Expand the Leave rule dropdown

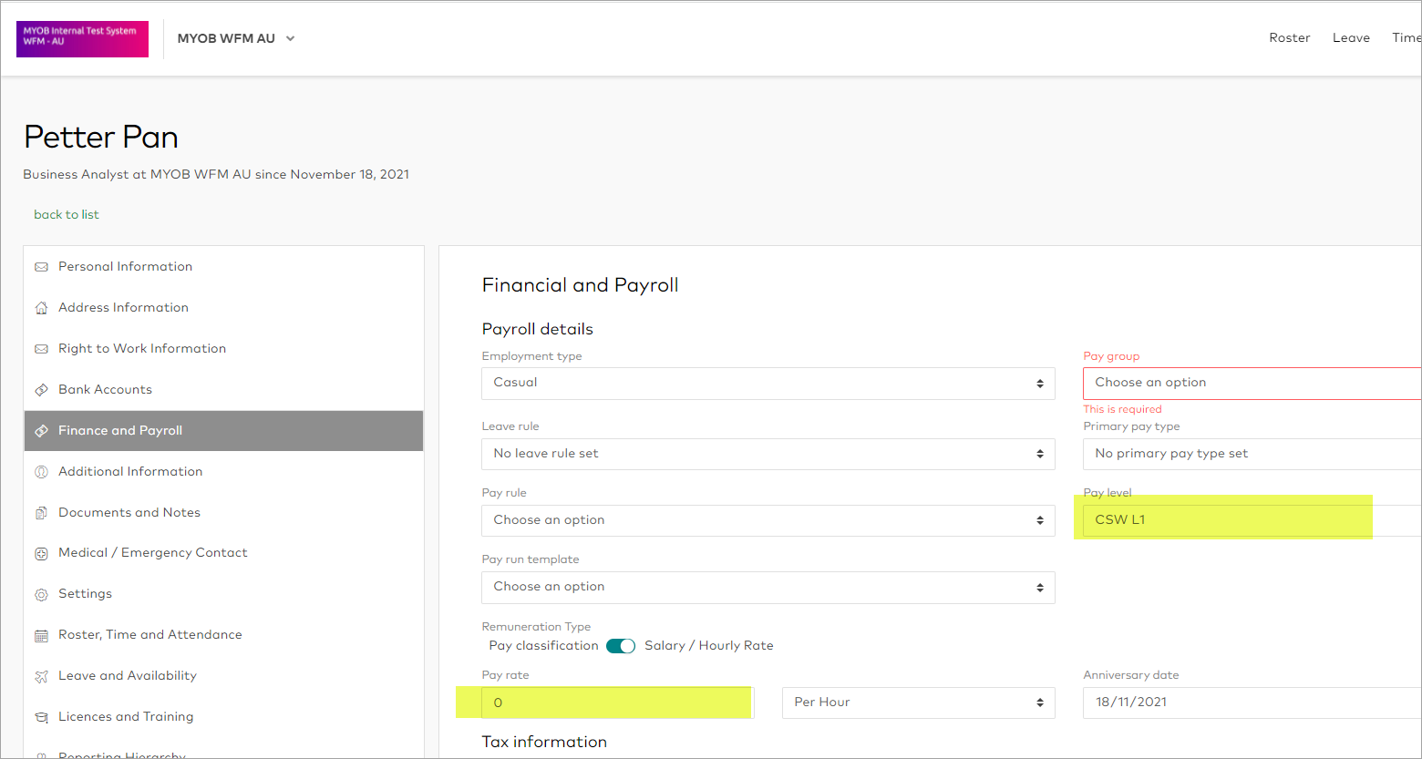pos(768,454)
